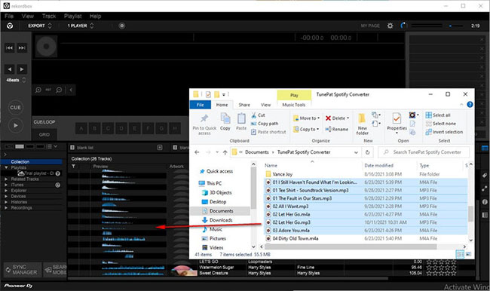Click Rename in the Organize group
This screenshot has width=490, height=291.
[336, 129]
